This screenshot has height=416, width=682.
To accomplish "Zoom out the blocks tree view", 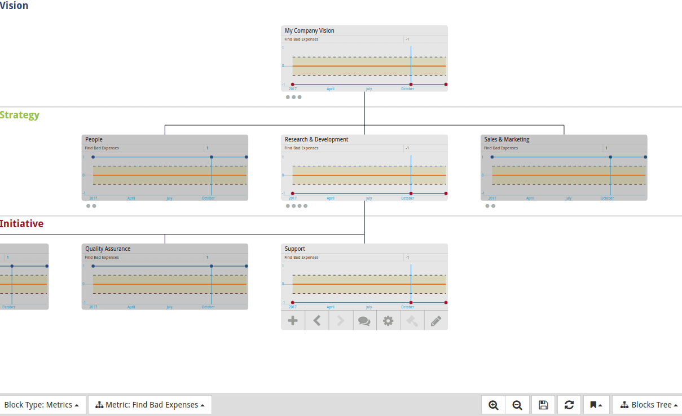I will click(517, 405).
